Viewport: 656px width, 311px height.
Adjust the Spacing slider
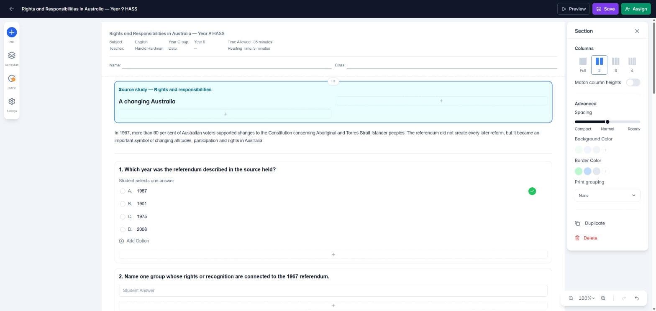tap(607, 122)
